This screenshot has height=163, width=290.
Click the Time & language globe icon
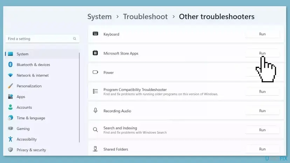pyautogui.click(x=11, y=118)
